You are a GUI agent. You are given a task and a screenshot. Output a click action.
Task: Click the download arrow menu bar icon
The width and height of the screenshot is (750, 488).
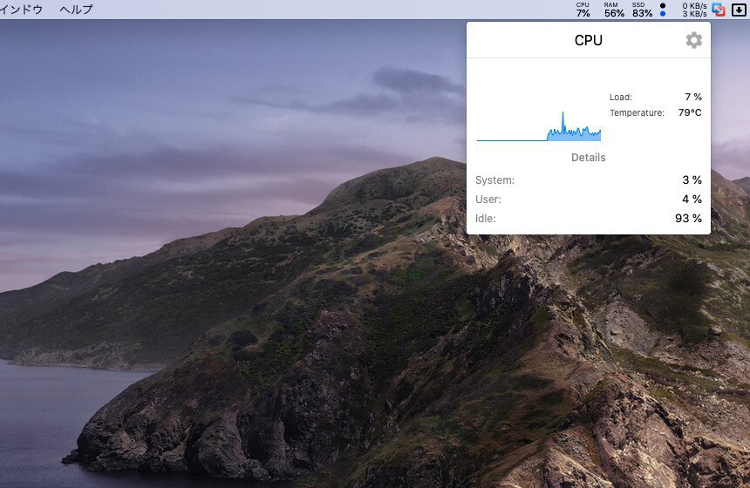[739, 10]
